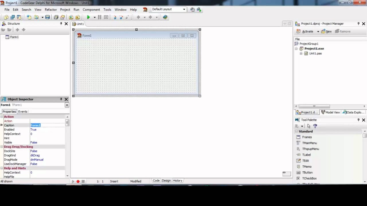Image resolution: width=367 pixels, height=206 pixels.
Task: Click the Program Reset stop icon
Action: click(106, 17)
